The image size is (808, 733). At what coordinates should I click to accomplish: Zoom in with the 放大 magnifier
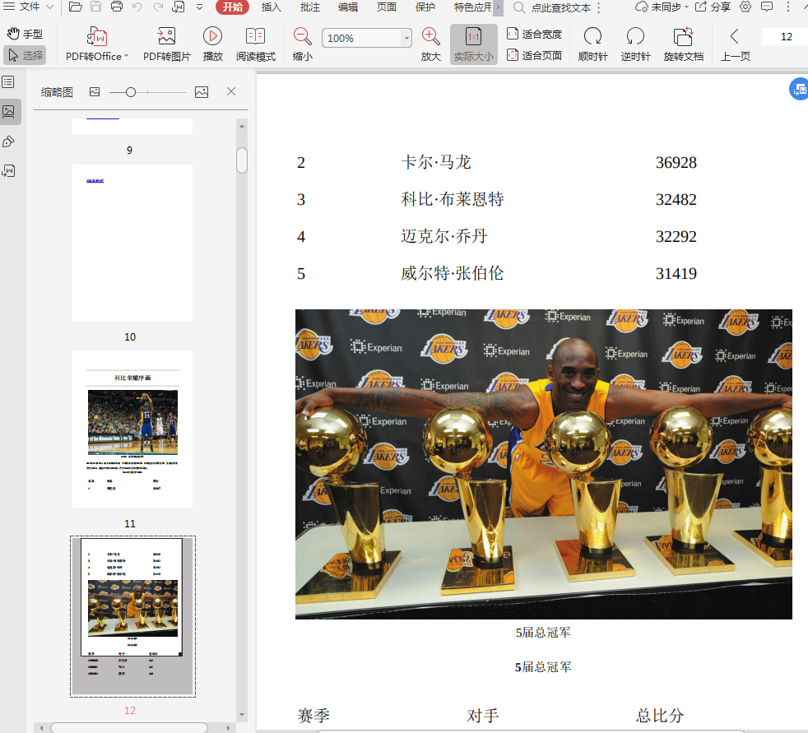[x=430, y=36]
